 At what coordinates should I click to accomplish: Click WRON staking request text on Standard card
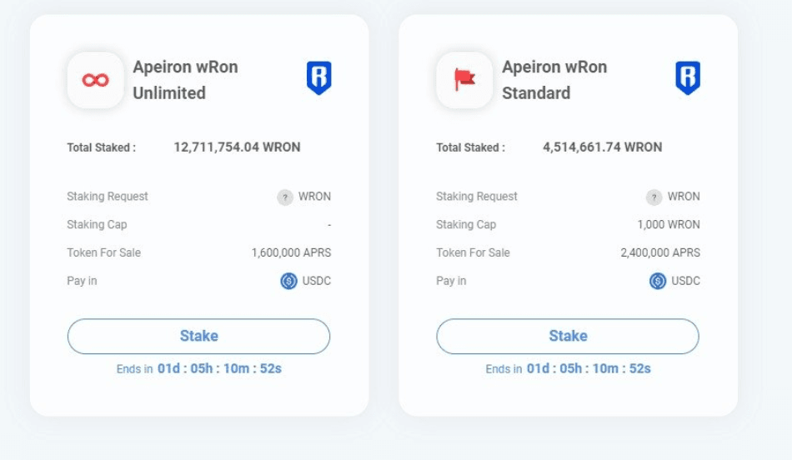point(684,197)
